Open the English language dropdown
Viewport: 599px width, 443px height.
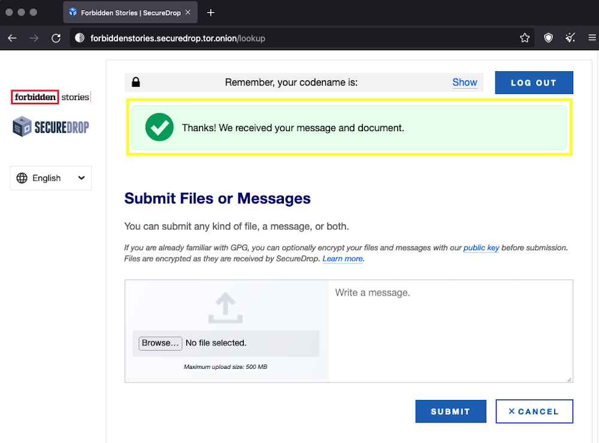click(51, 178)
